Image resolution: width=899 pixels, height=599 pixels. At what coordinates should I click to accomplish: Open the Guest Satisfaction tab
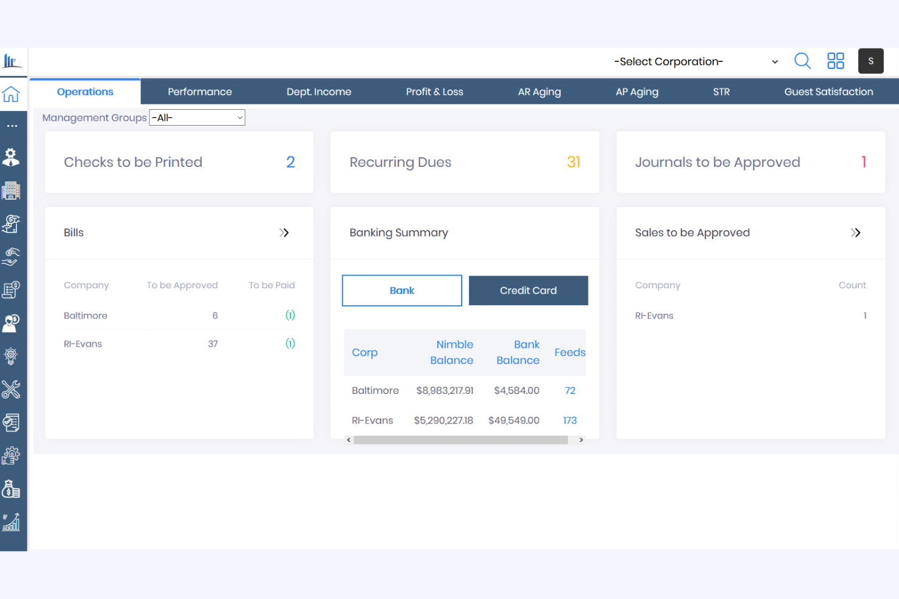[x=829, y=91]
